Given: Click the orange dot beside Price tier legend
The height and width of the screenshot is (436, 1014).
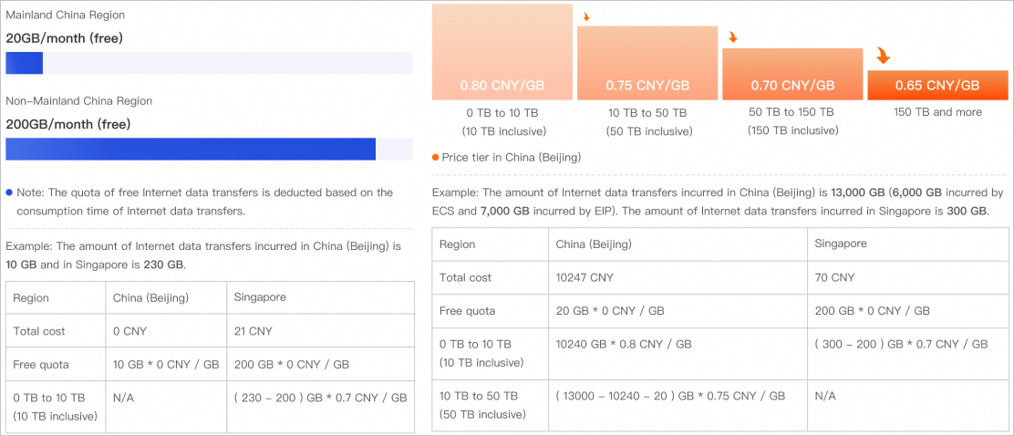Looking at the screenshot, I should 435,157.
